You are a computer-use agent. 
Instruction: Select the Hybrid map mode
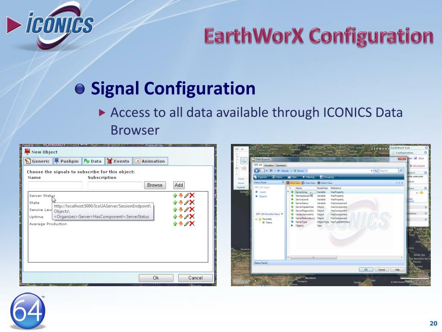point(241,188)
